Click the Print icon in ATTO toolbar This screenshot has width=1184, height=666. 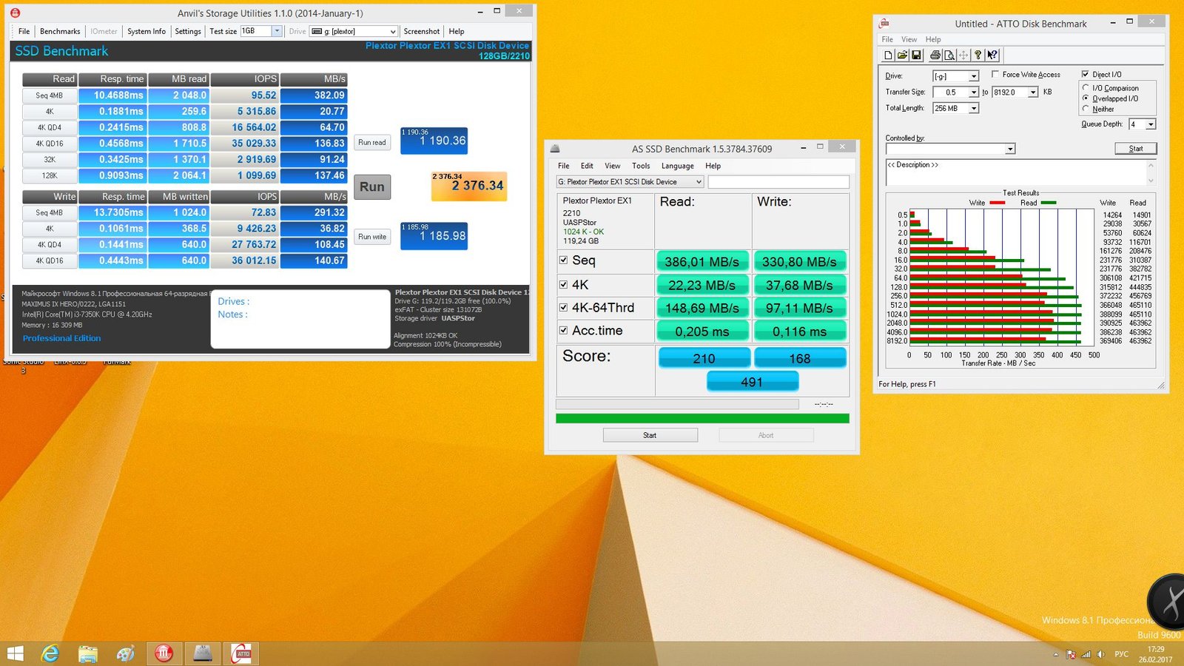click(935, 55)
